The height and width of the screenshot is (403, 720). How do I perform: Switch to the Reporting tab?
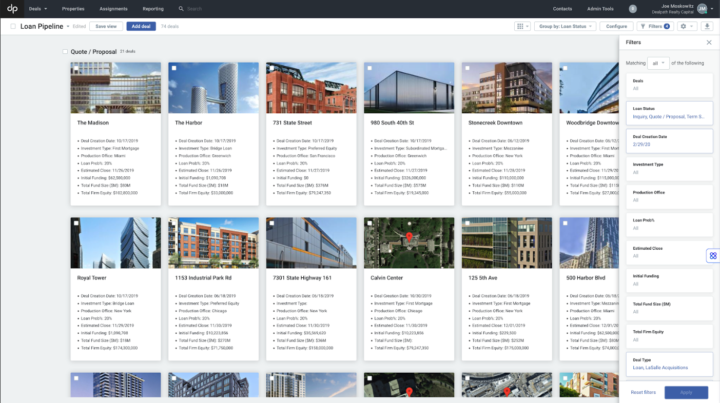pos(153,9)
